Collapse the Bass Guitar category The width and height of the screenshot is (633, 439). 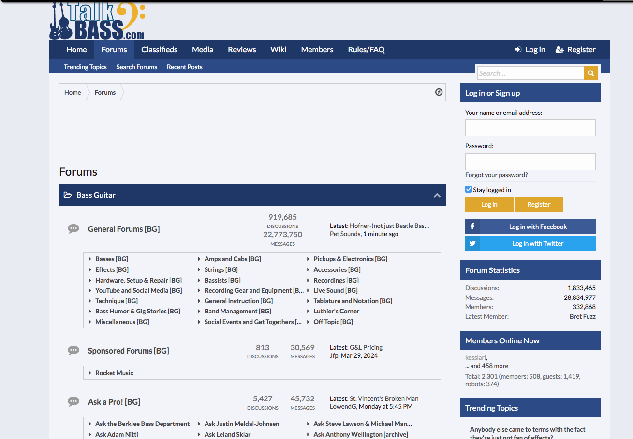[437, 195]
